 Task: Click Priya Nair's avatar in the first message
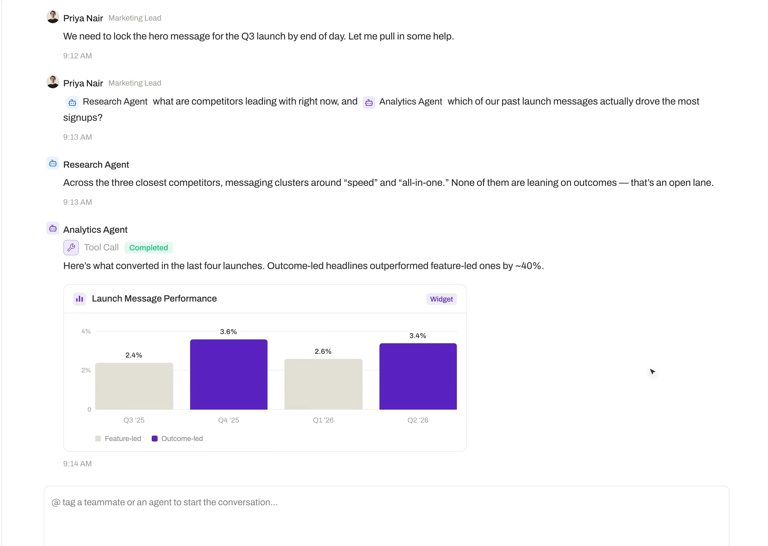(x=53, y=17)
